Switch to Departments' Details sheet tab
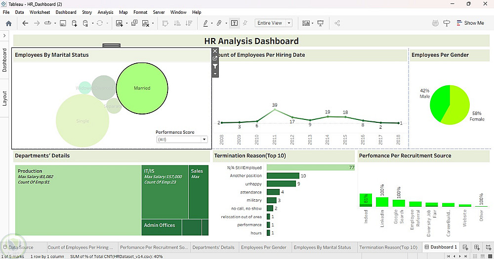 pos(213,247)
